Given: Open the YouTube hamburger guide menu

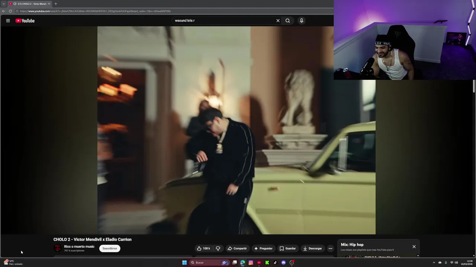Looking at the screenshot, I should (8, 21).
